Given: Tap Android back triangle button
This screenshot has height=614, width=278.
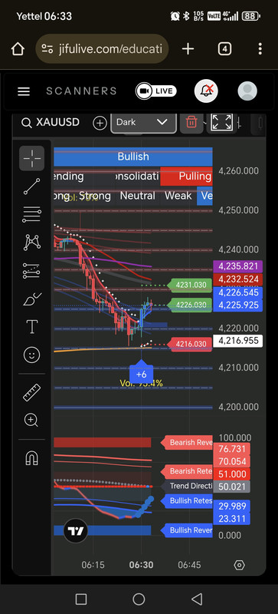Looking at the screenshot, I should click(197, 599).
